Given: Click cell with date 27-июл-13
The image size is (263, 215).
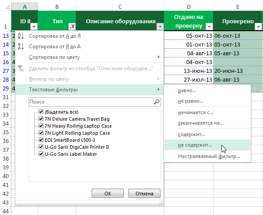Looking at the screenshot, I should [188, 79].
